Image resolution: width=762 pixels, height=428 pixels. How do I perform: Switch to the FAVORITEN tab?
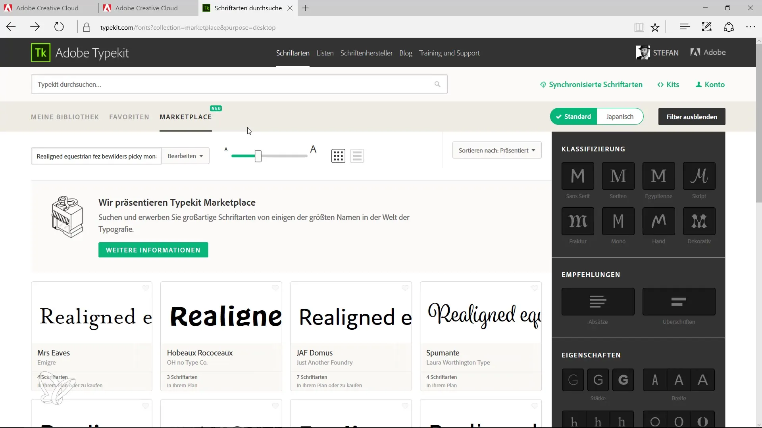point(129,117)
